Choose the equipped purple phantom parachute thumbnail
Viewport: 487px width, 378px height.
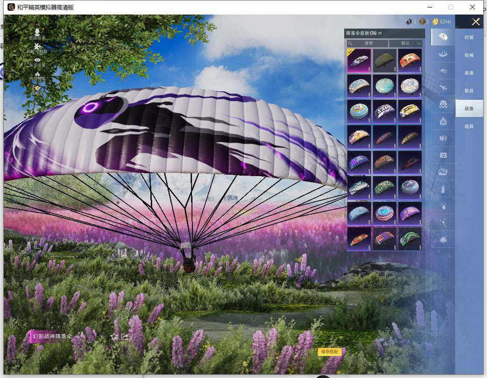[359, 60]
